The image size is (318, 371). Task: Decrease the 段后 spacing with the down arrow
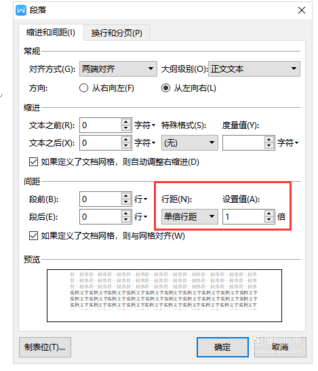pyautogui.click(x=126, y=220)
